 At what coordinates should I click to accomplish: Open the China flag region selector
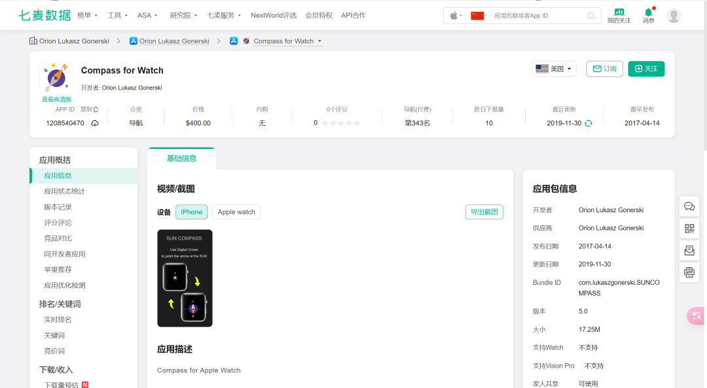(x=479, y=16)
